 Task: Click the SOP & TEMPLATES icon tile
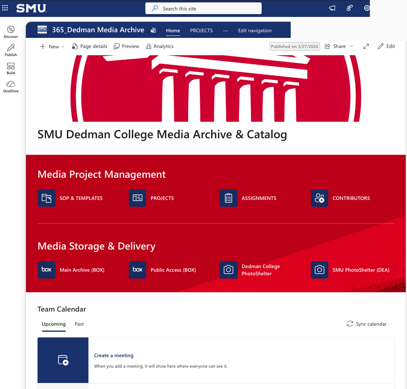pos(46,198)
